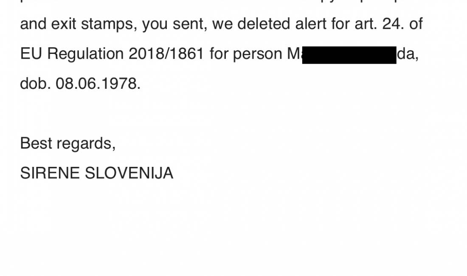467x276 pixels.
Task: Click the SLOVENIJA word in signature
Action: pos(129,173)
